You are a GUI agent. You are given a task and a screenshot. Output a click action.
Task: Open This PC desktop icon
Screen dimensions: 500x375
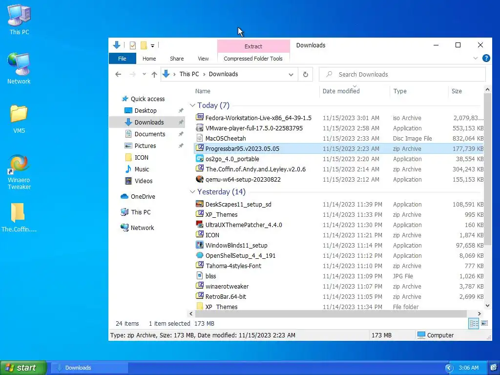pos(19,20)
